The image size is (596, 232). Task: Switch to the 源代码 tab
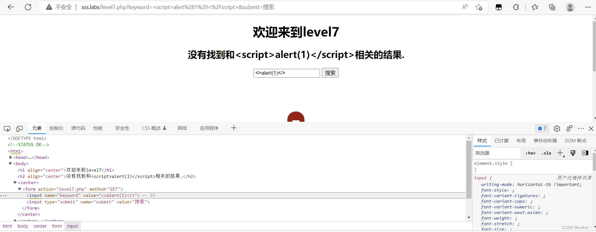click(78, 128)
